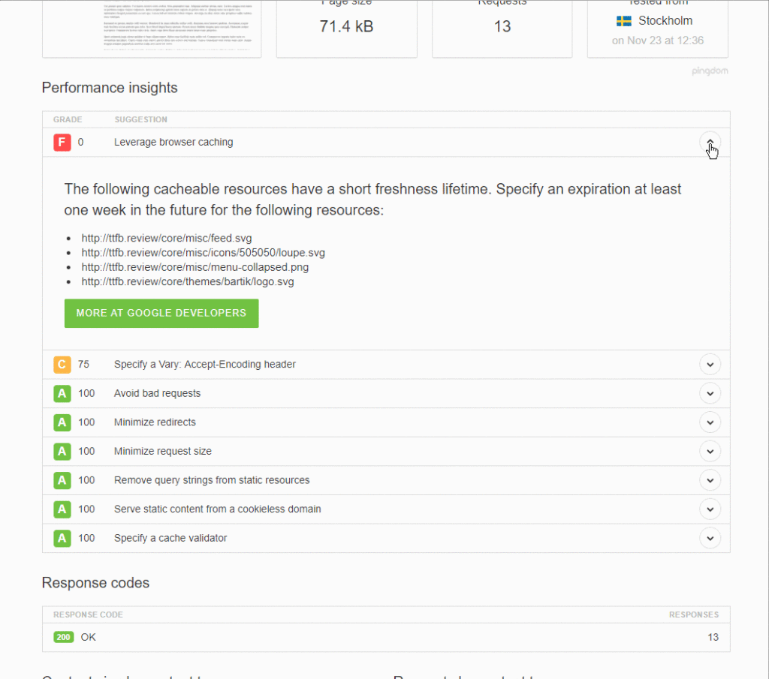This screenshot has height=679, width=769.
Task: Click the OK response code label
Action: click(89, 637)
